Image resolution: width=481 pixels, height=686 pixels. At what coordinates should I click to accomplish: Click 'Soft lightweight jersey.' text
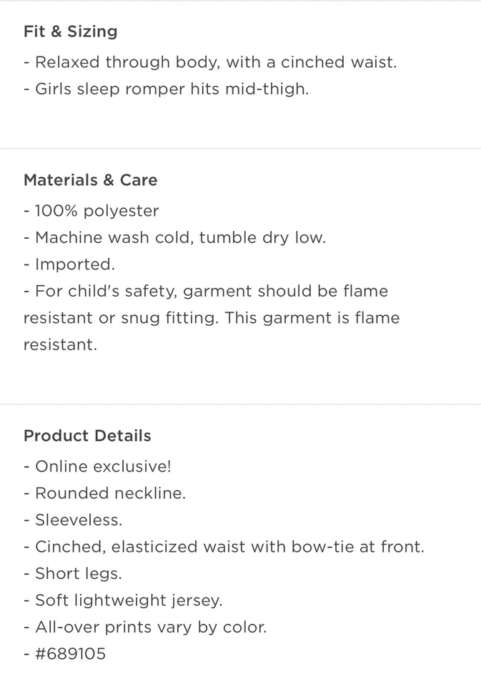[x=123, y=601]
